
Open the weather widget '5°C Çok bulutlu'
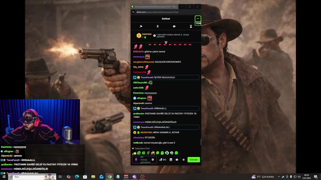263,177
